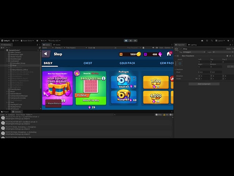234x176 pixels.
Task: Toggle the Console Collapse option
Action: pyautogui.click(x=11, y=115)
